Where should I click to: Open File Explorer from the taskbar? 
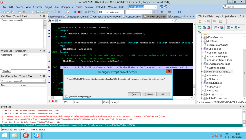coord(14,135)
